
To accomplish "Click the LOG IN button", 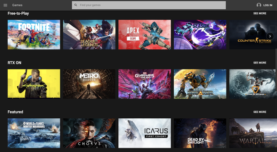I will (x=268, y=5).
